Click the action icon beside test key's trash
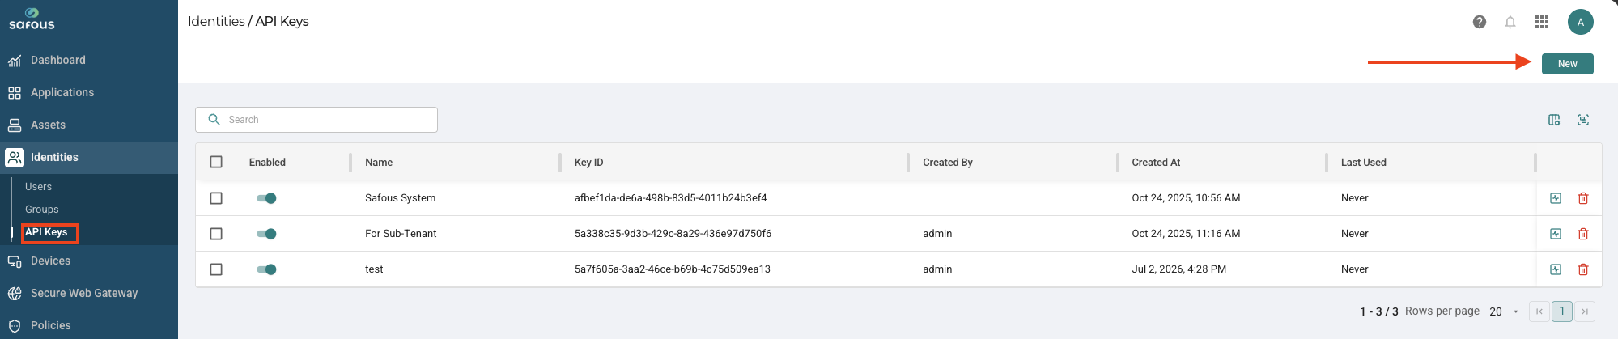 [1556, 269]
